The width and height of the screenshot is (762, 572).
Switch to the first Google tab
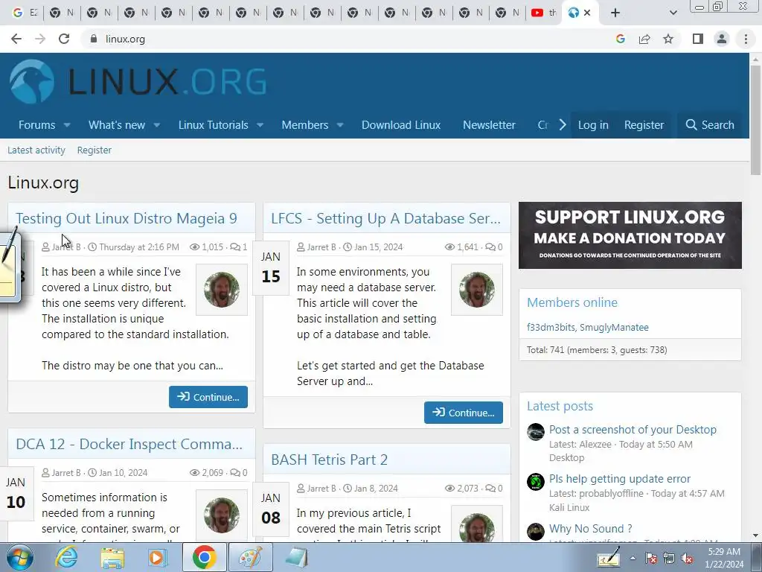pos(25,13)
